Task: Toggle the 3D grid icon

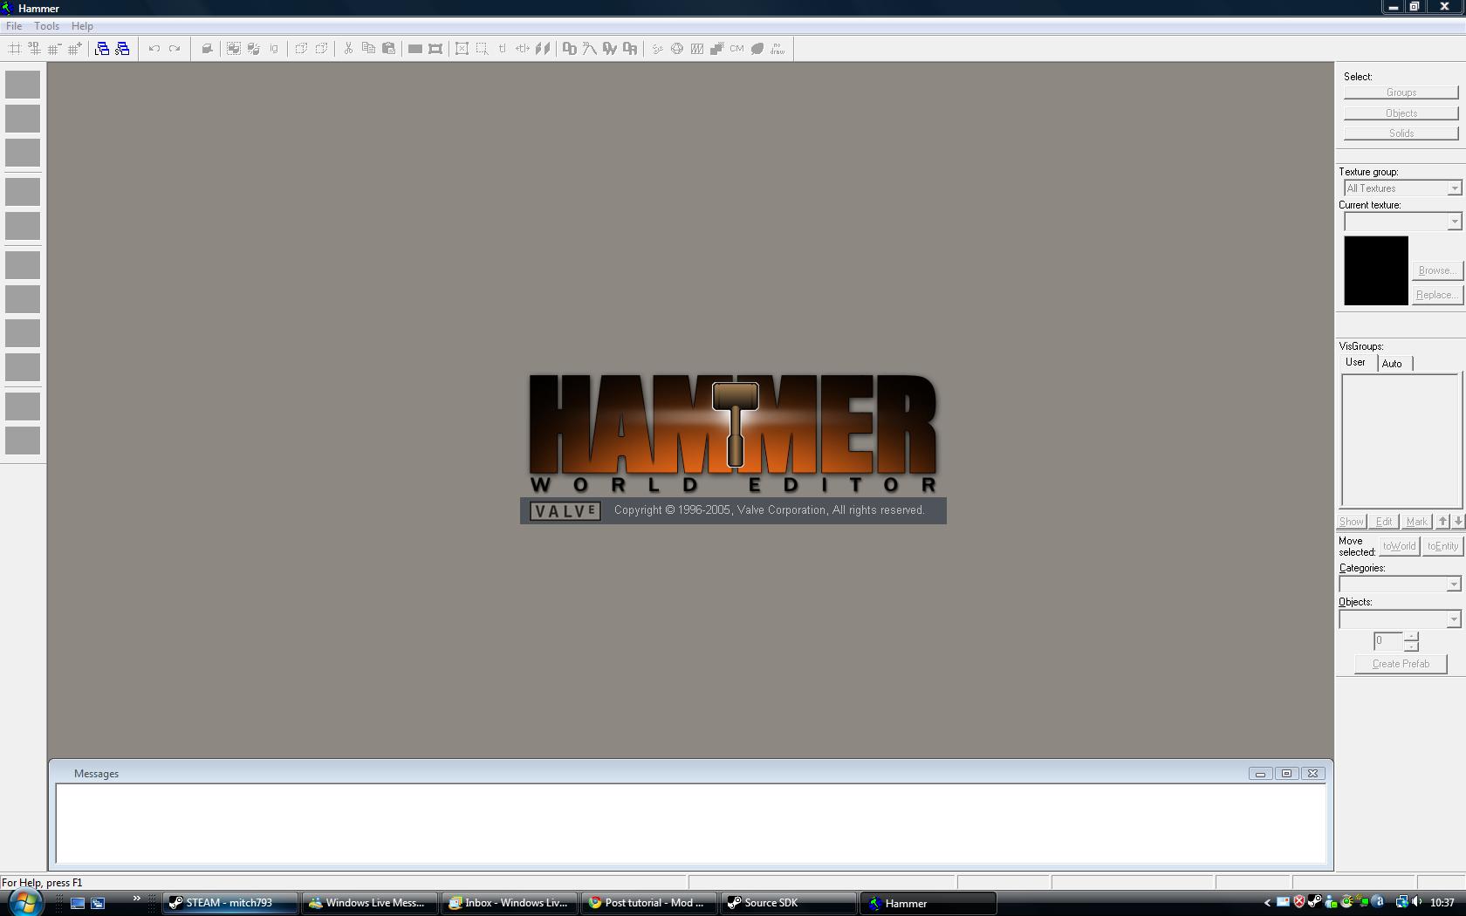Action: point(34,49)
